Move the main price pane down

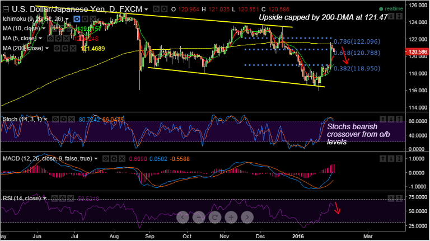tap(391, 17)
